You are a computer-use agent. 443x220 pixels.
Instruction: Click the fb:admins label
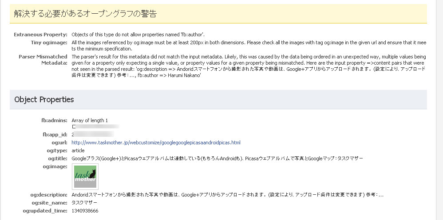click(54, 120)
